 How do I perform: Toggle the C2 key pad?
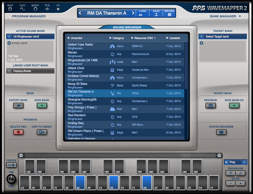coord(25,182)
